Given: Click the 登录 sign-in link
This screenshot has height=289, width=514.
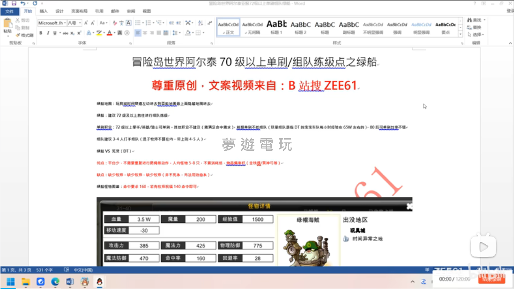Looking at the screenshot, I should tap(510, 11).
